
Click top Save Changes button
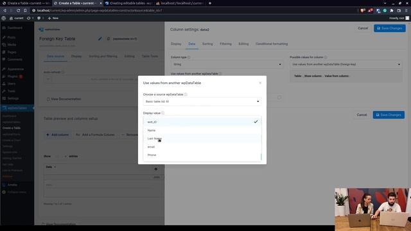click(390, 28)
